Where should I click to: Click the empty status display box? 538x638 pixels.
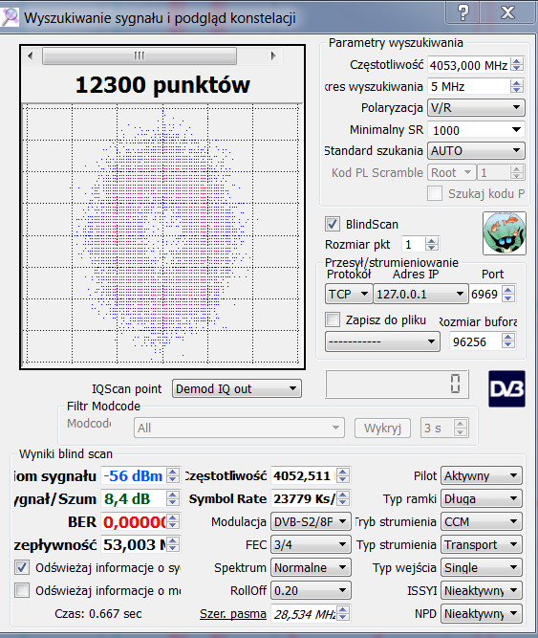[x=397, y=384]
